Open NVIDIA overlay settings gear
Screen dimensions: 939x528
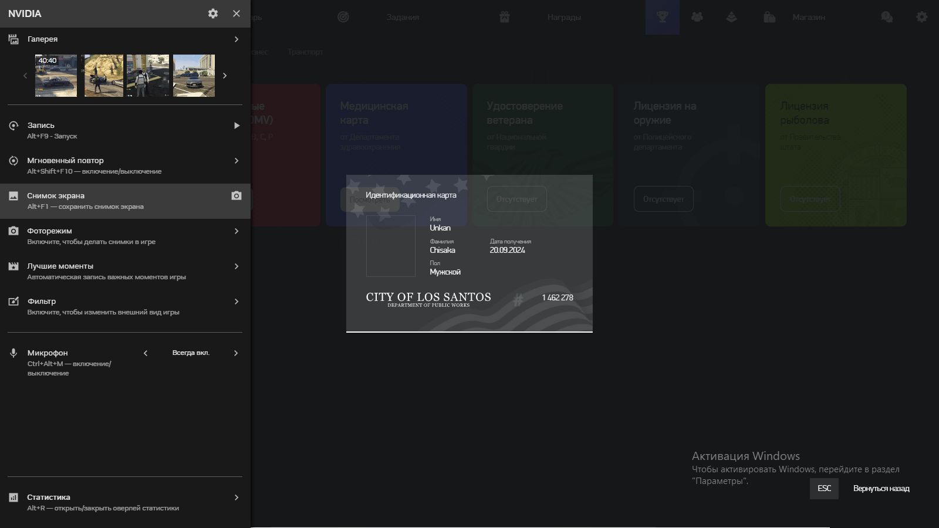[x=213, y=13]
